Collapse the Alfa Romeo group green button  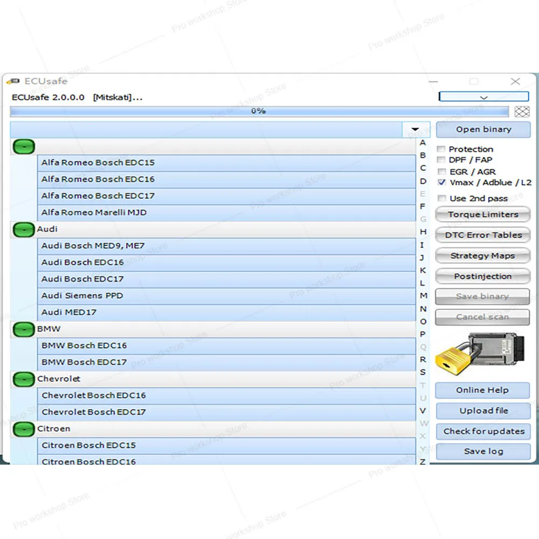(24, 147)
